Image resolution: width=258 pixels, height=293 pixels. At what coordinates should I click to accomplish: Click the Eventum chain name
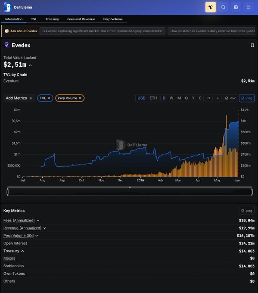(11, 81)
